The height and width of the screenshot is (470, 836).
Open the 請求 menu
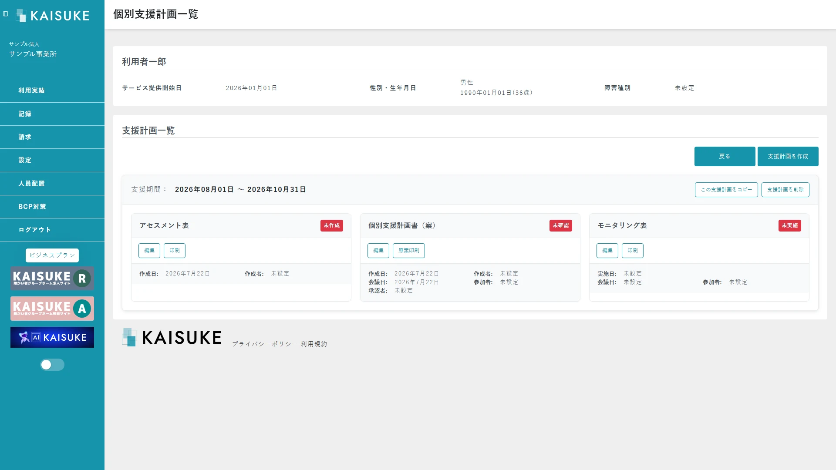click(x=52, y=137)
